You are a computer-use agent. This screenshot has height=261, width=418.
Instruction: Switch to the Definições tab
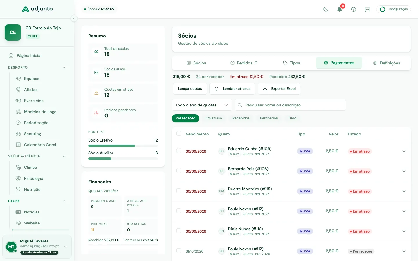tap(387, 63)
